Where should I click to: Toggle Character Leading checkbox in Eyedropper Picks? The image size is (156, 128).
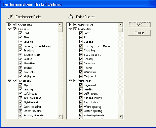(x=20, y=42)
